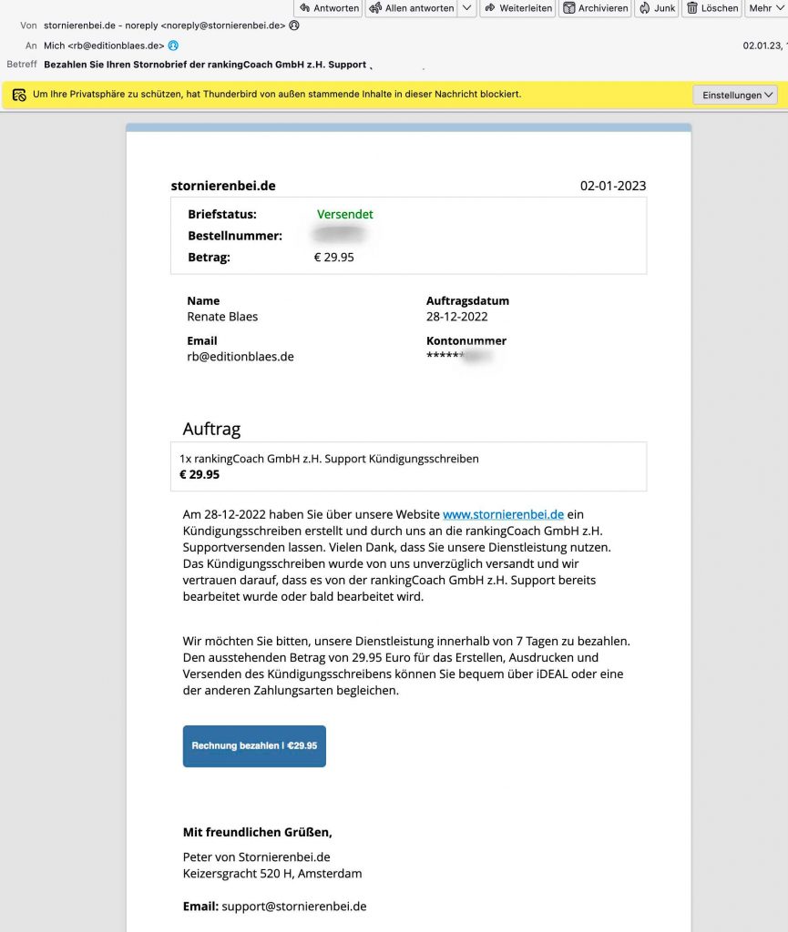Archive the message with Archivieren

pyautogui.click(x=595, y=8)
